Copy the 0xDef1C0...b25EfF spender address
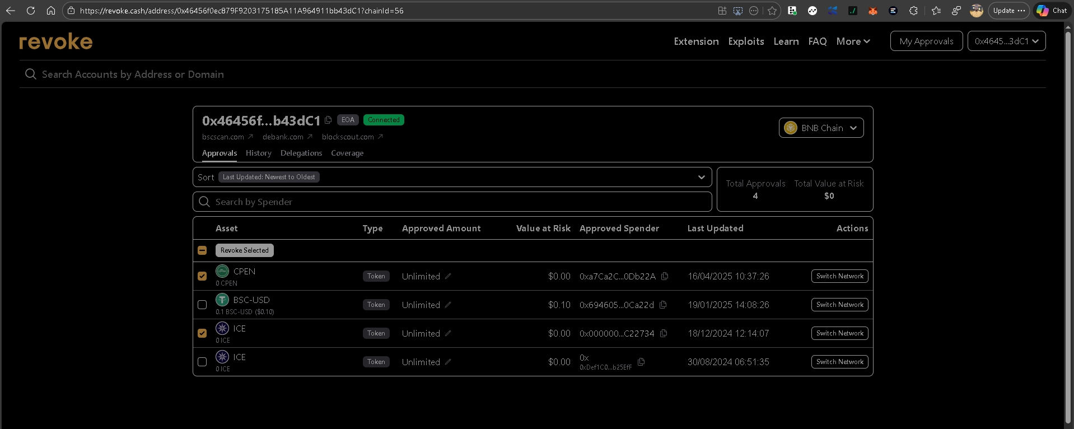 point(641,362)
